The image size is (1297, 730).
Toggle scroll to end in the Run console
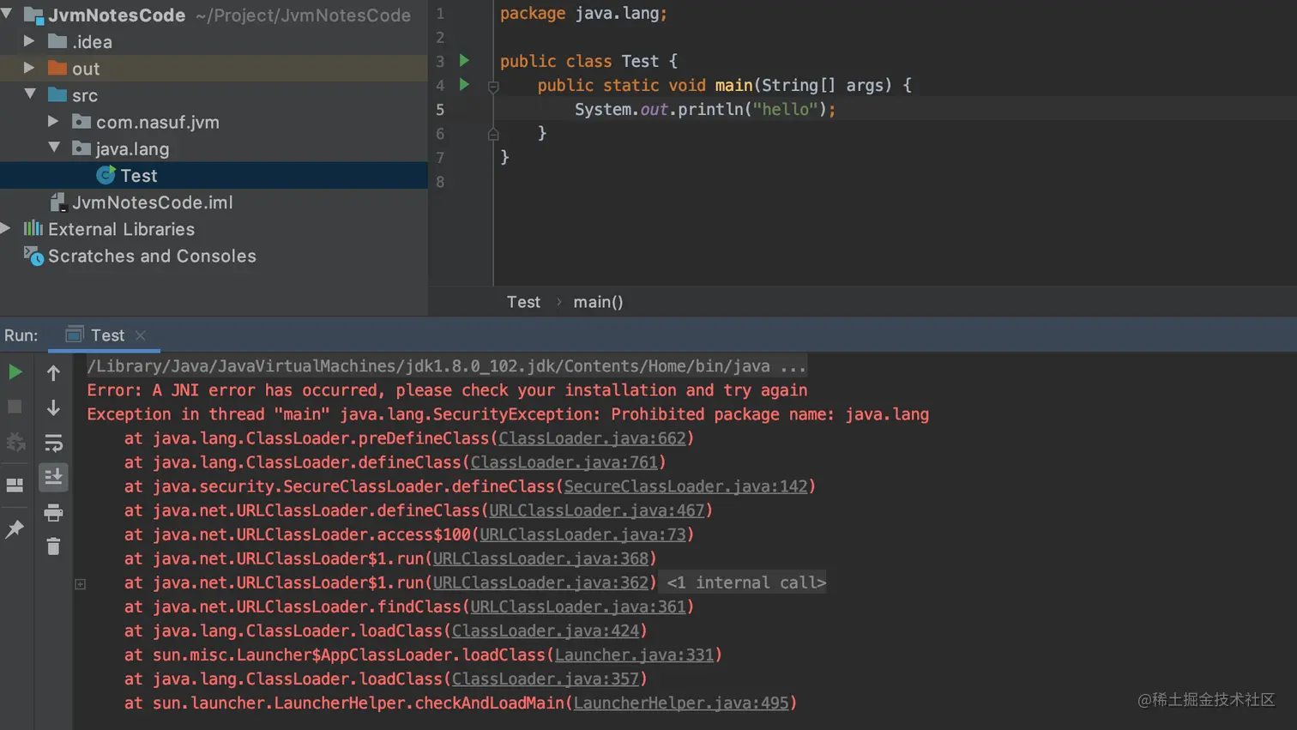pos(53,477)
